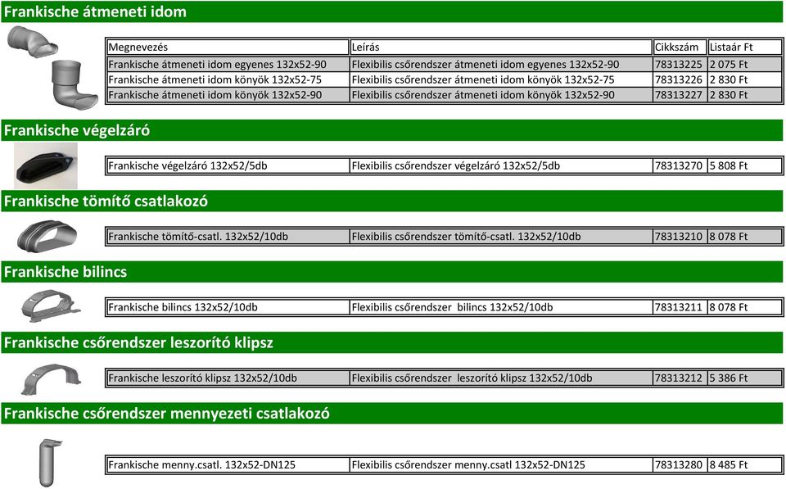
Task: Click the straight transition fitting product image
Action: pos(33,42)
